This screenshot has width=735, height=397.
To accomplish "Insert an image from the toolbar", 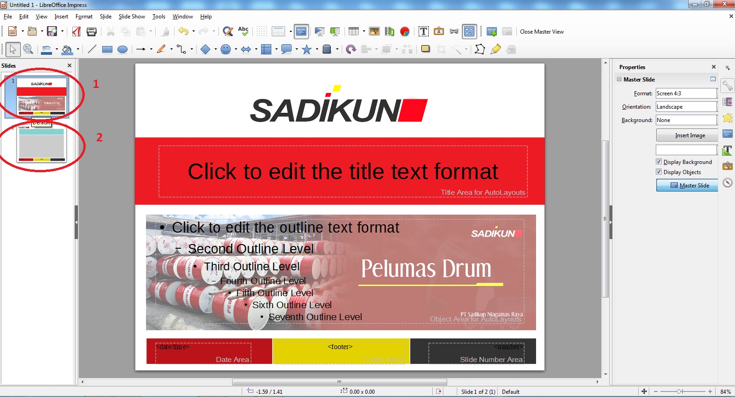I will click(374, 31).
